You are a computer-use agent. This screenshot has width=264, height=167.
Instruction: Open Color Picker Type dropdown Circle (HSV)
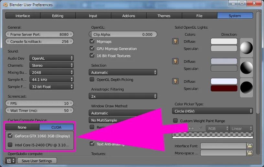213,111
